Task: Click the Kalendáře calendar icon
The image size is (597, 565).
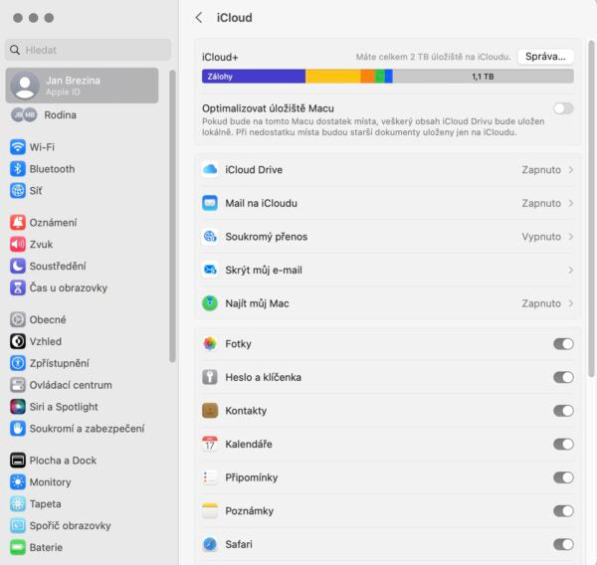Action: pyautogui.click(x=210, y=444)
